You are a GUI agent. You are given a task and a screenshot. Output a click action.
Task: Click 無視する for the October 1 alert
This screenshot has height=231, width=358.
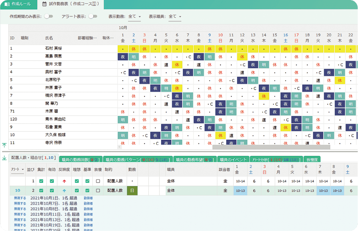click(20, 198)
